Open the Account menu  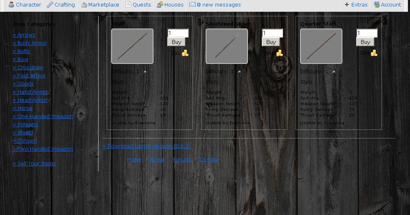[x=388, y=5]
